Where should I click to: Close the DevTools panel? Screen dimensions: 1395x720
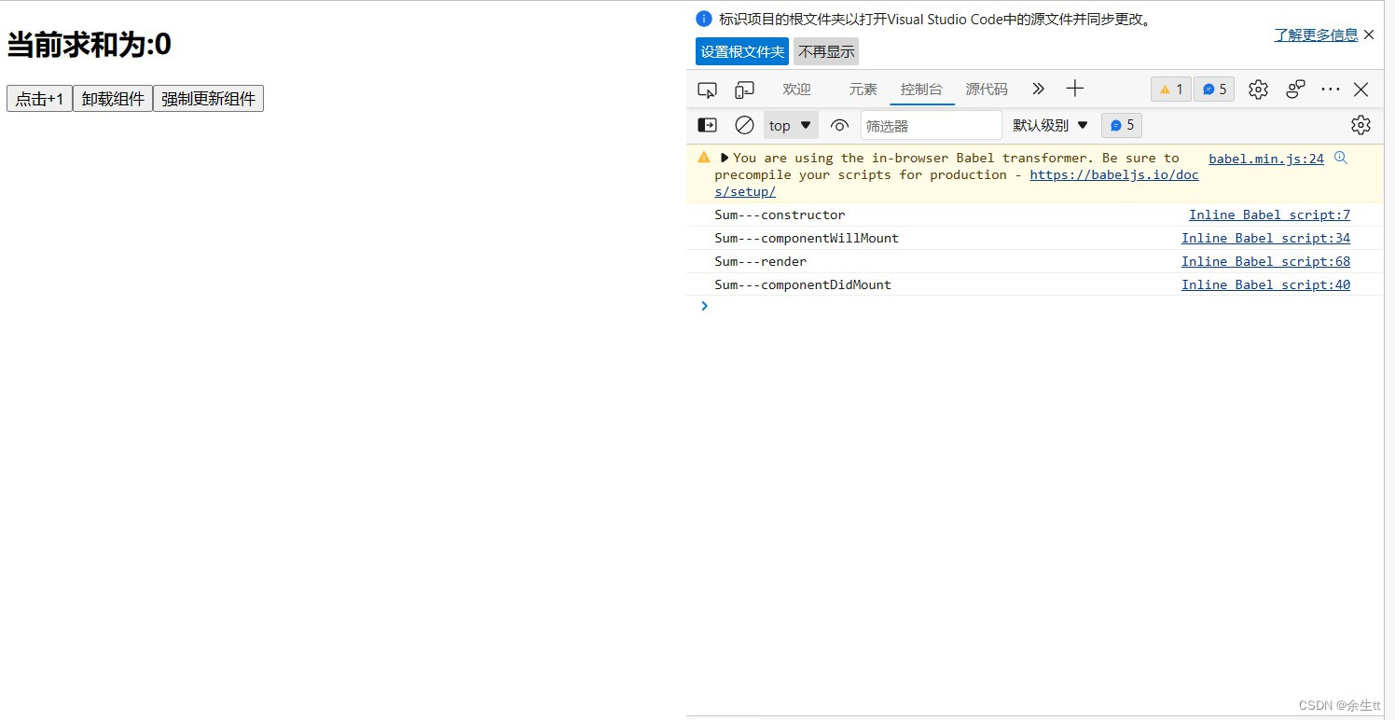[x=1361, y=90]
